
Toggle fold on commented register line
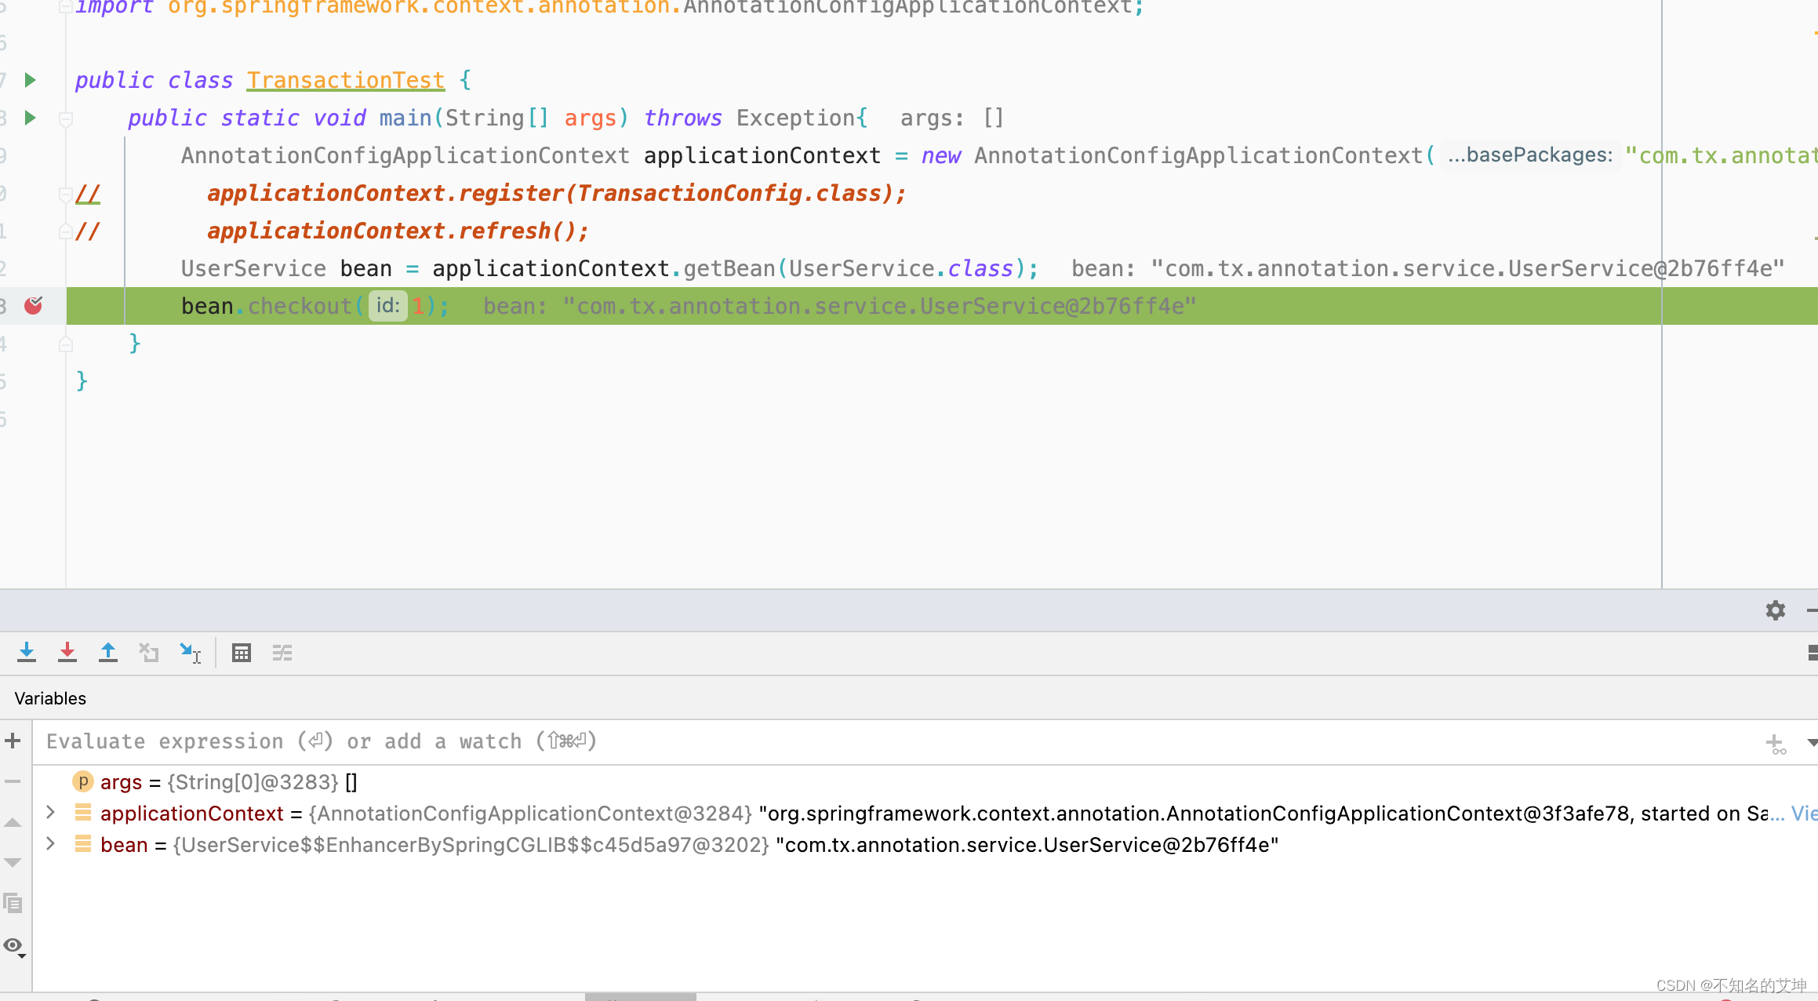pos(66,193)
